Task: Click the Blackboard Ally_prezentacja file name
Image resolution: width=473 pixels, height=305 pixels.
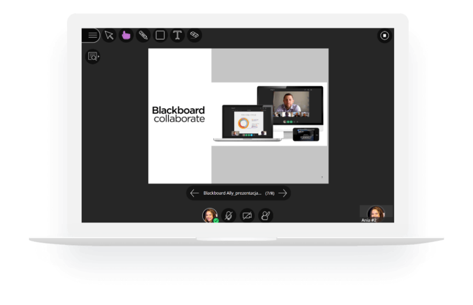Action: point(232,193)
